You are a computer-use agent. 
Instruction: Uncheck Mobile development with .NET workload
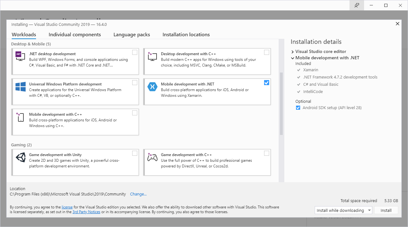[x=267, y=83]
